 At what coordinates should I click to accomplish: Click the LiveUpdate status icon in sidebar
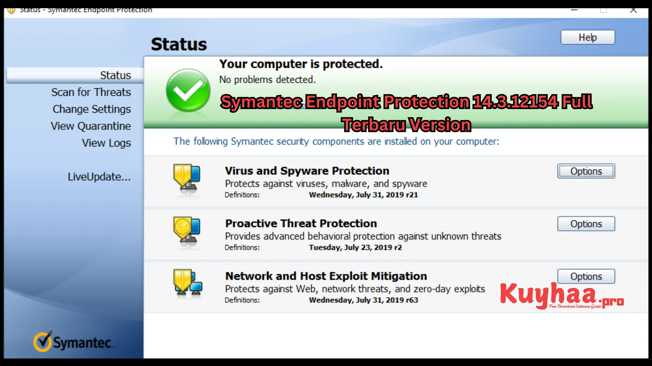[99, 177]
